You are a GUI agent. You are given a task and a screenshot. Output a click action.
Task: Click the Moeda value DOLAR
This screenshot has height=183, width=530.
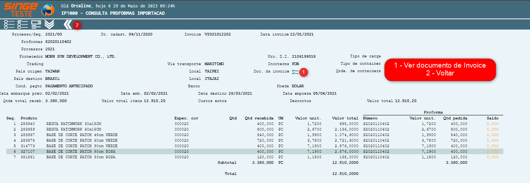click(x=297, y=86)
